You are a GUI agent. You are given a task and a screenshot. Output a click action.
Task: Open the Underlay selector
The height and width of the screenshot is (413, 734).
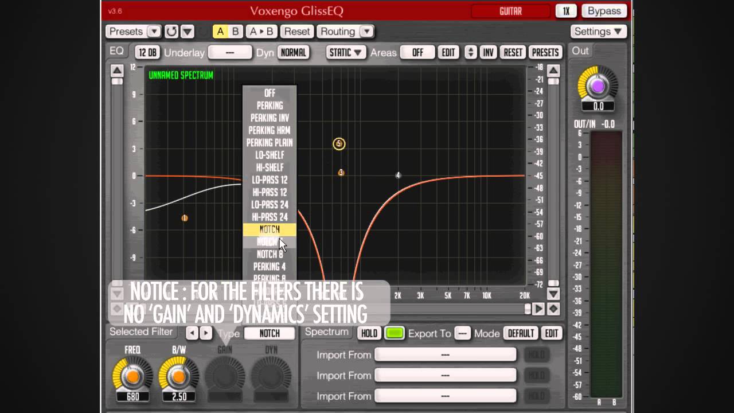(x=230, y=53)
